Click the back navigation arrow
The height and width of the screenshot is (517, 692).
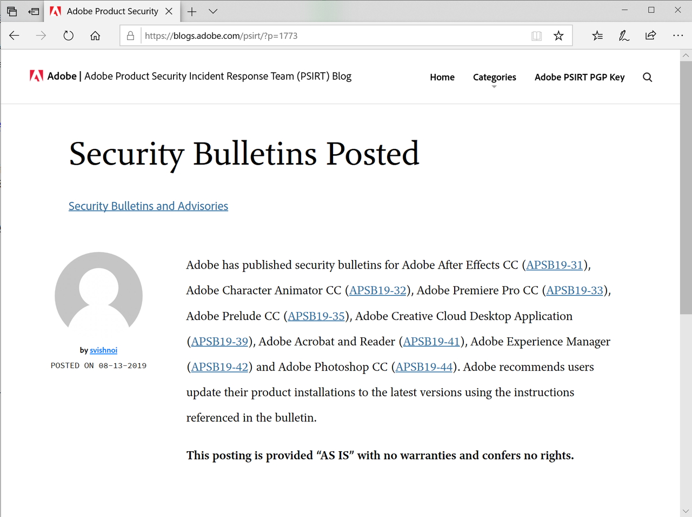point(14,36)
